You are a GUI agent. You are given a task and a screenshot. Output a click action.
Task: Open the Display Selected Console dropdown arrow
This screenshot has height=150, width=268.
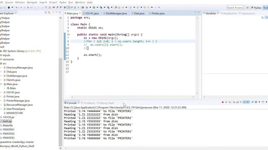(259, 102)
